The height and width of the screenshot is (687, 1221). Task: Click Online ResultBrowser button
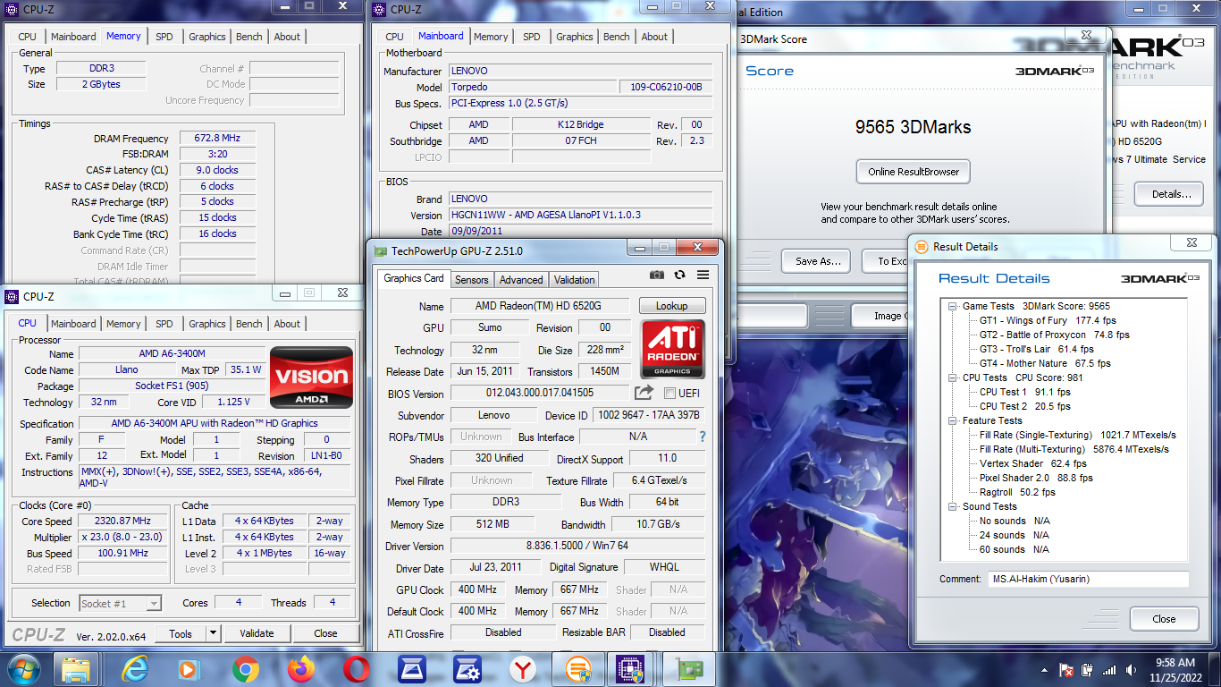[914, 172]
